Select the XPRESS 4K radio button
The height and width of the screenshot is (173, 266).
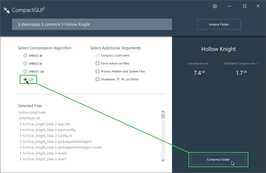[x=25, y=56]
